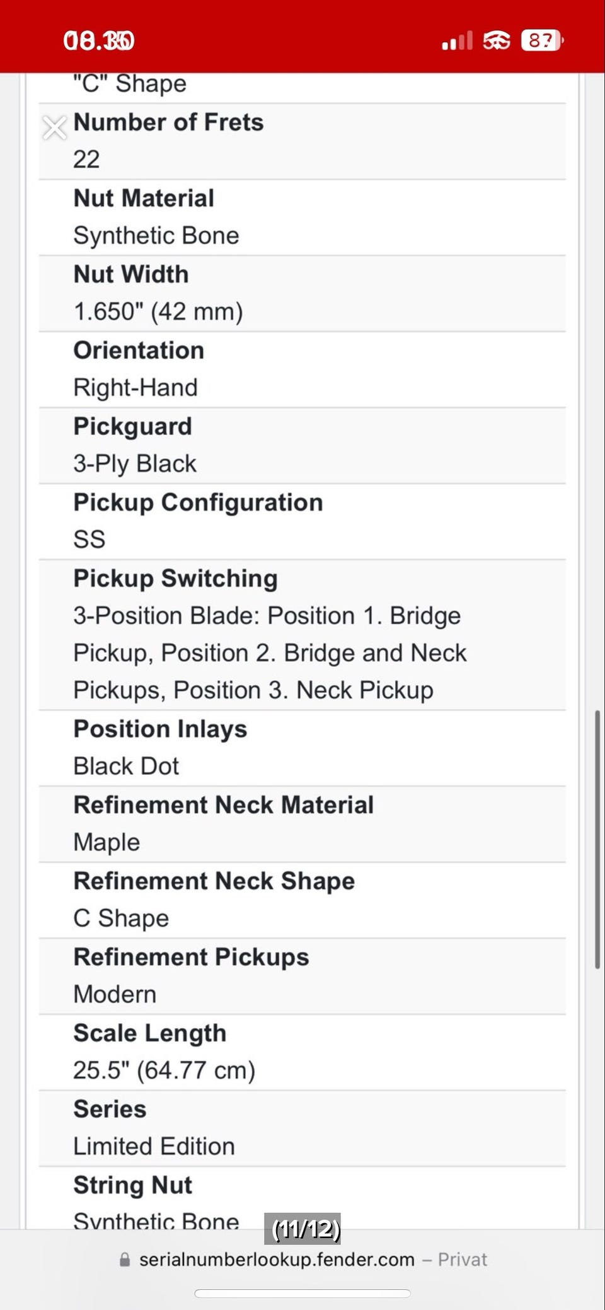Viewport: 605px width, 1310px height.
Task: Select the Black Dot inlays value
Action: (126, 766)
